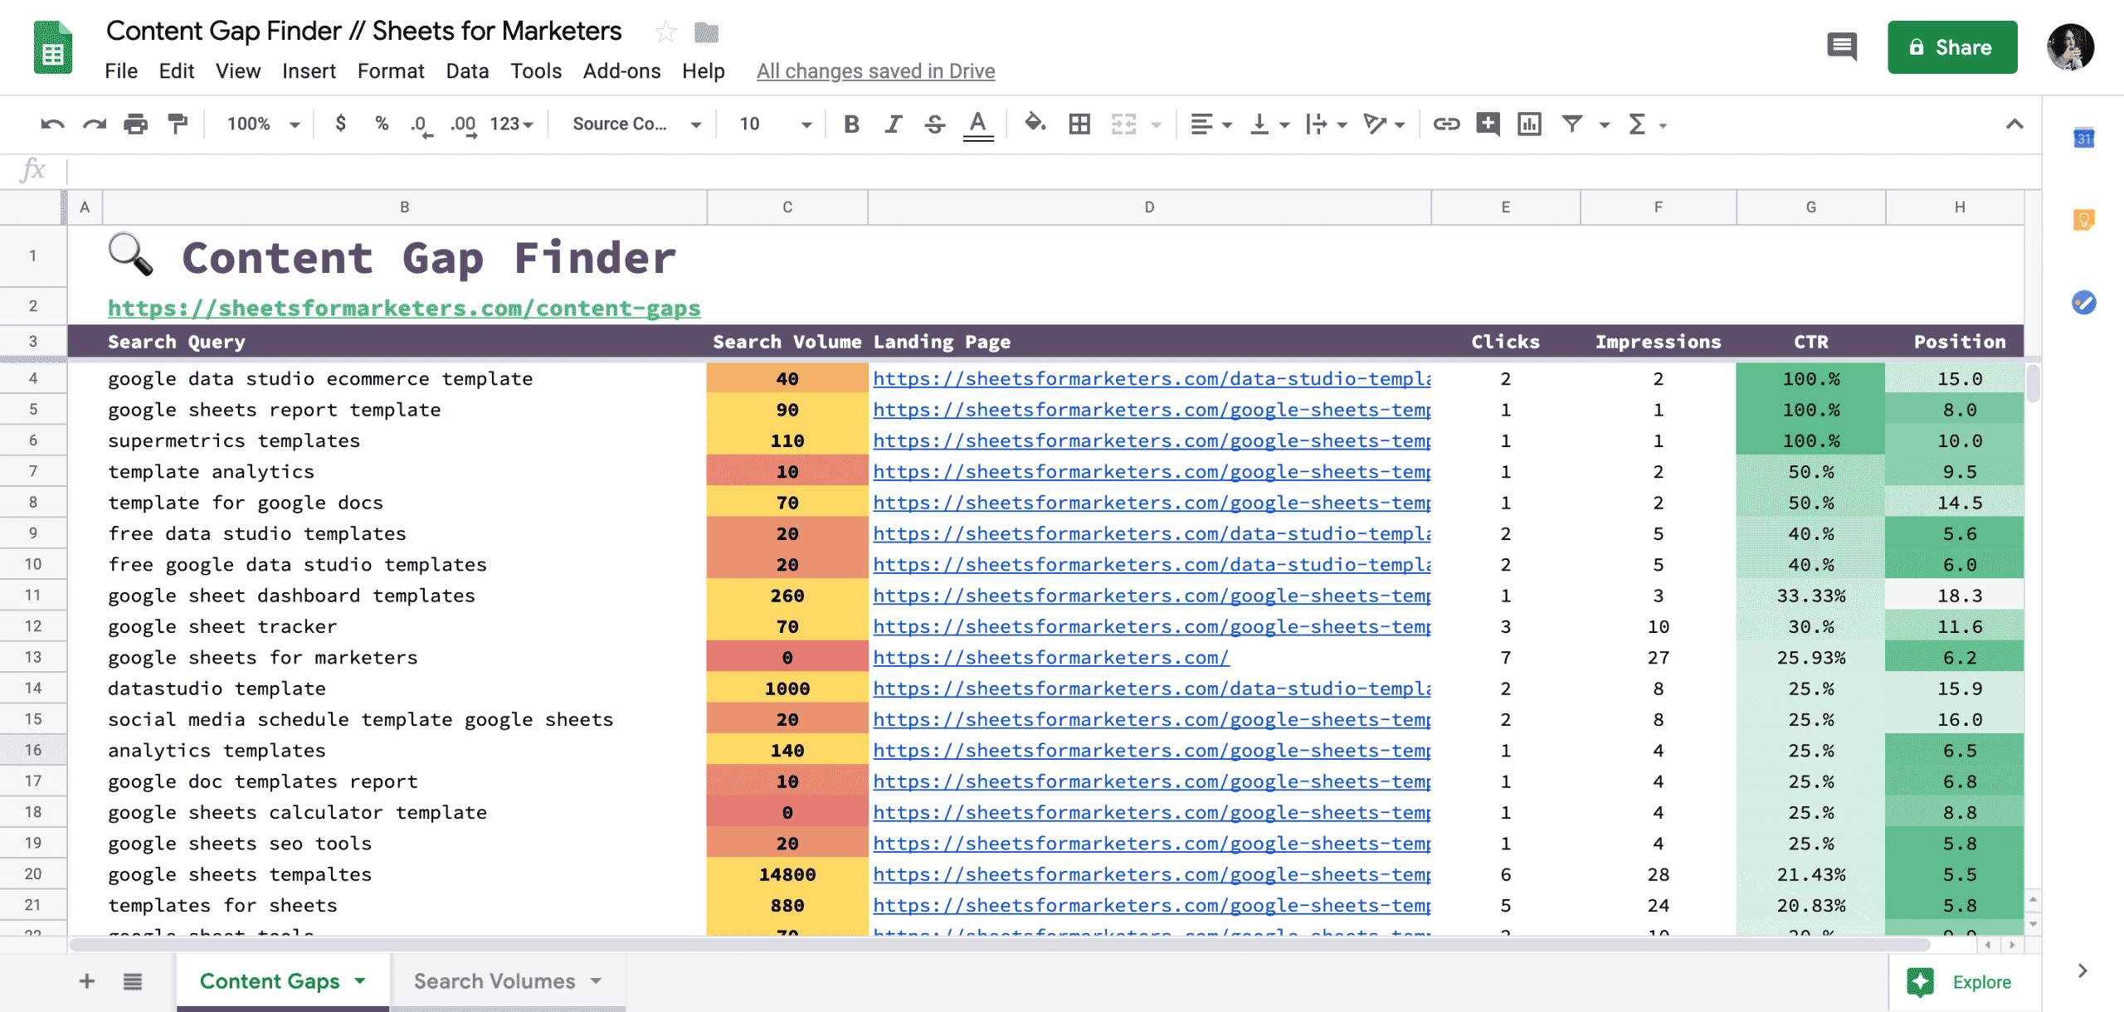2124x1012 pixels.
Task: Open Keep in the side panel
Action: click(2084, 220)
